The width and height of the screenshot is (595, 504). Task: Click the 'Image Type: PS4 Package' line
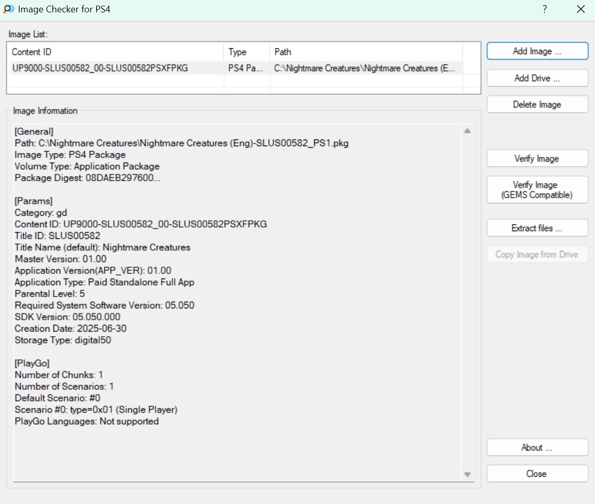pos(70,154)
